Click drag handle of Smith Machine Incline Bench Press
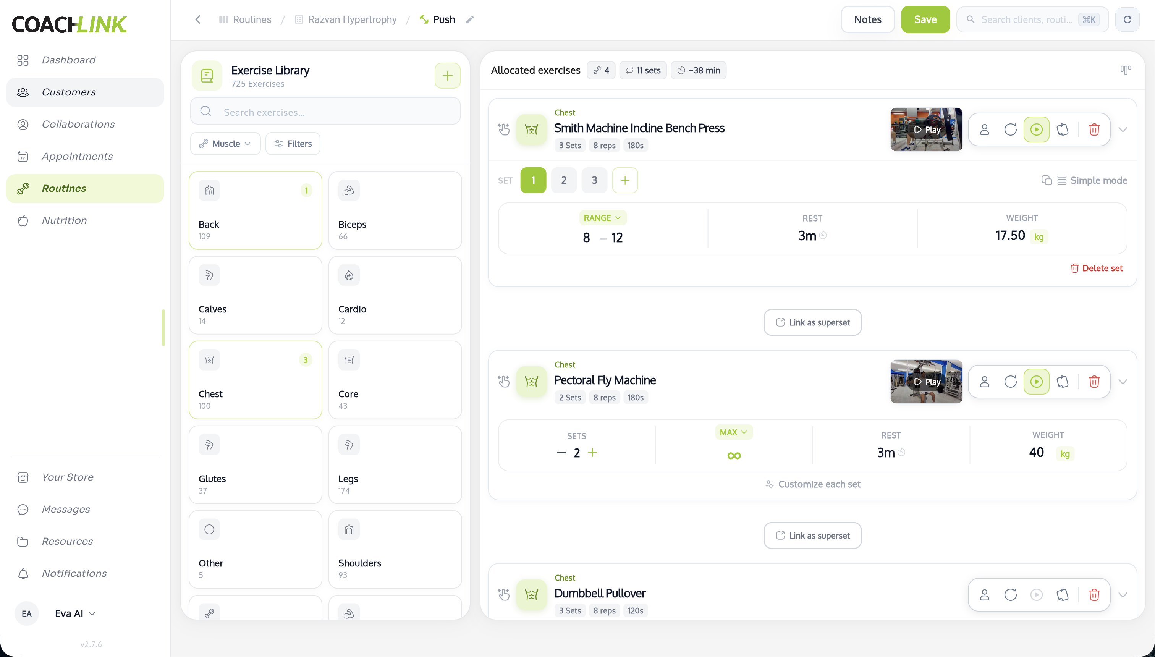 [x=503, y=129]
